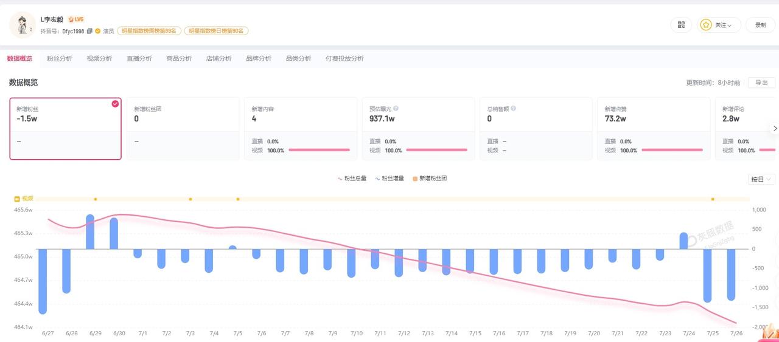Expand the 关注 follow dropdown
Viewport: 779px width, 342px height.
coord(719,25)
